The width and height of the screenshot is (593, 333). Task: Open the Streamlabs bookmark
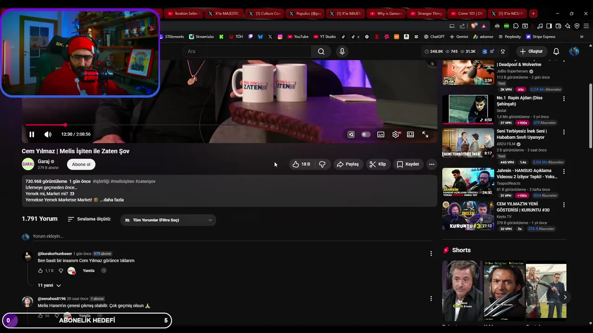coord(202,37)
